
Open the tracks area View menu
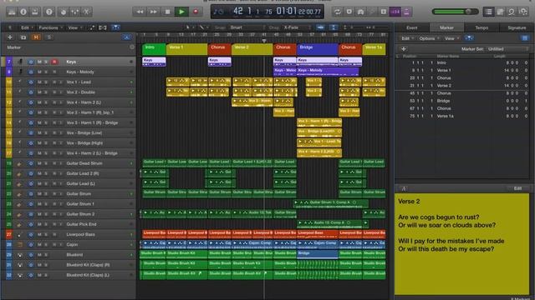click(x=74, y=27)
